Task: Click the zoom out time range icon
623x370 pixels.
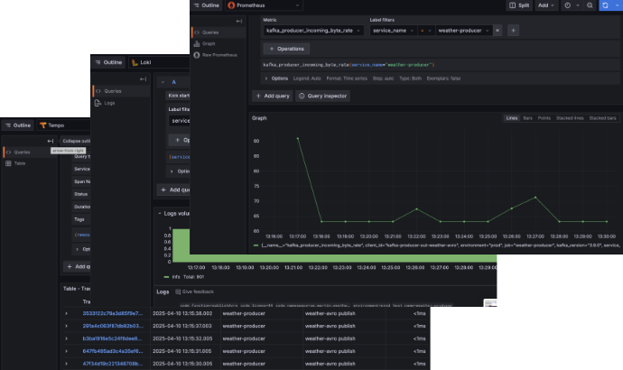Action: click(x=590, y=5)
